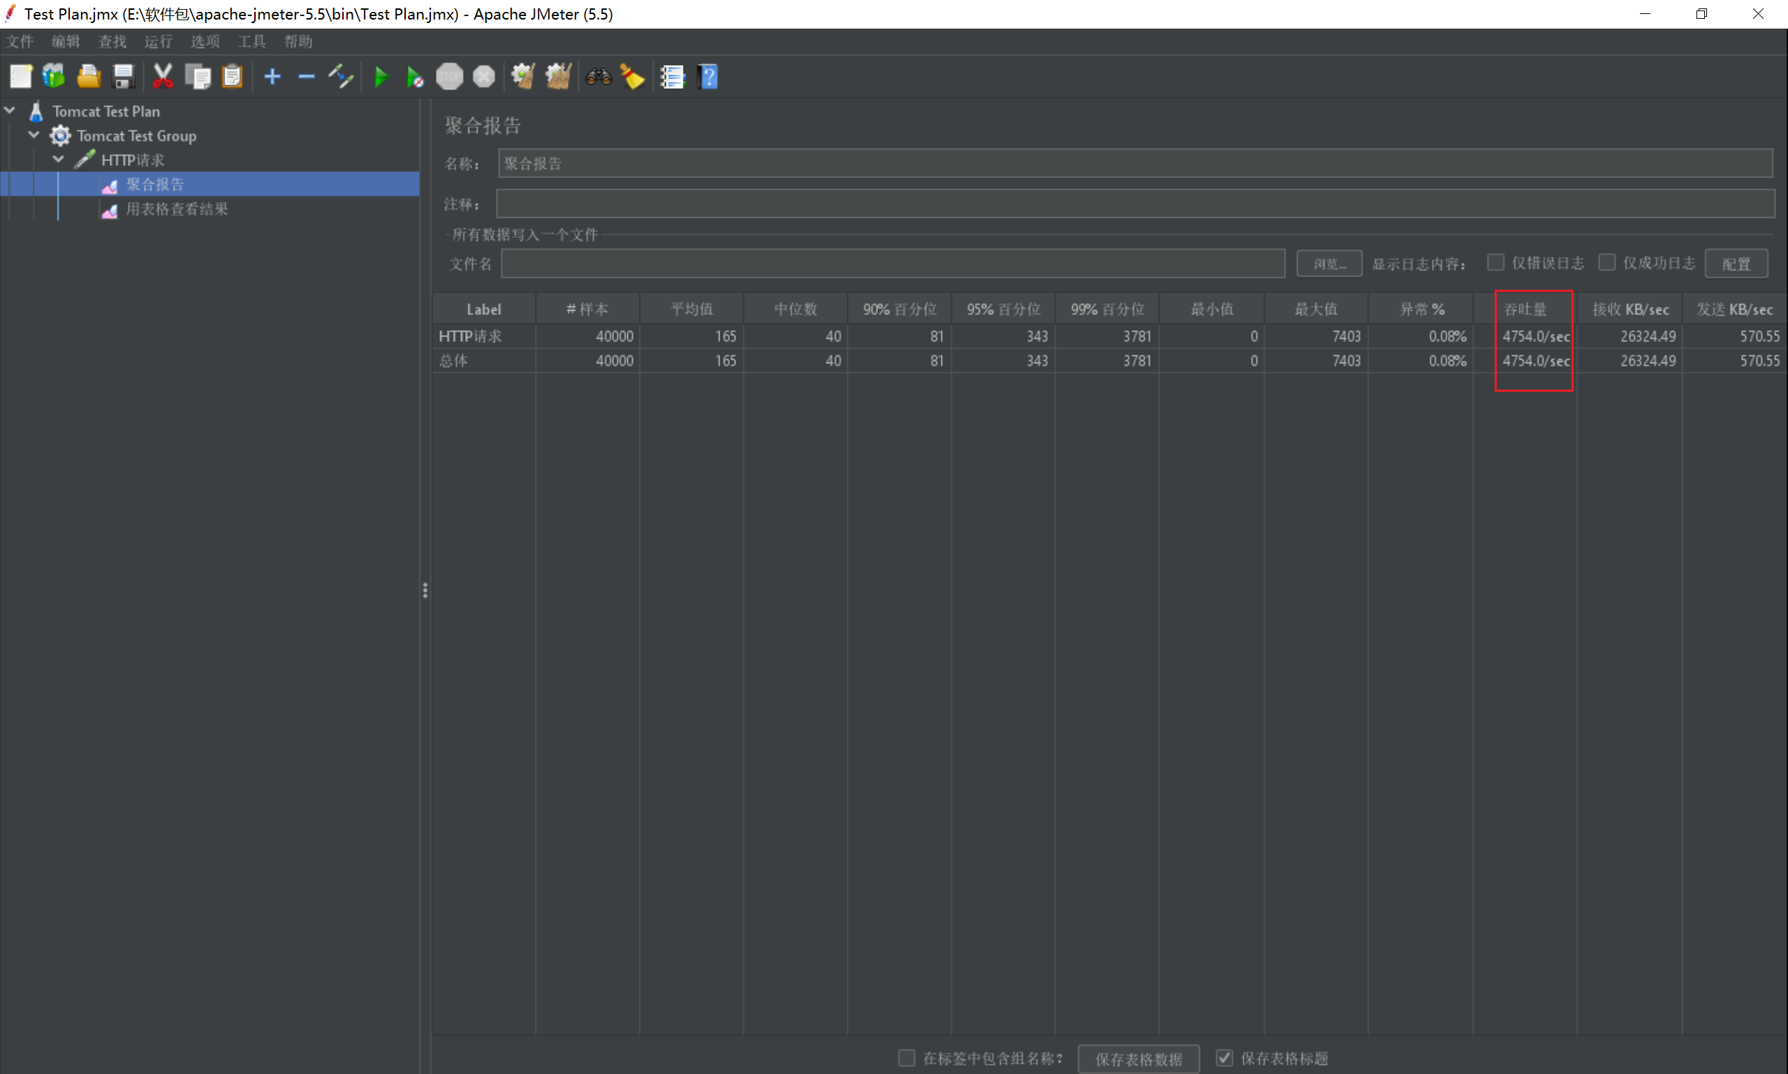
Task: Click the Copy icon in toolbar
Action: pos(198,77)
